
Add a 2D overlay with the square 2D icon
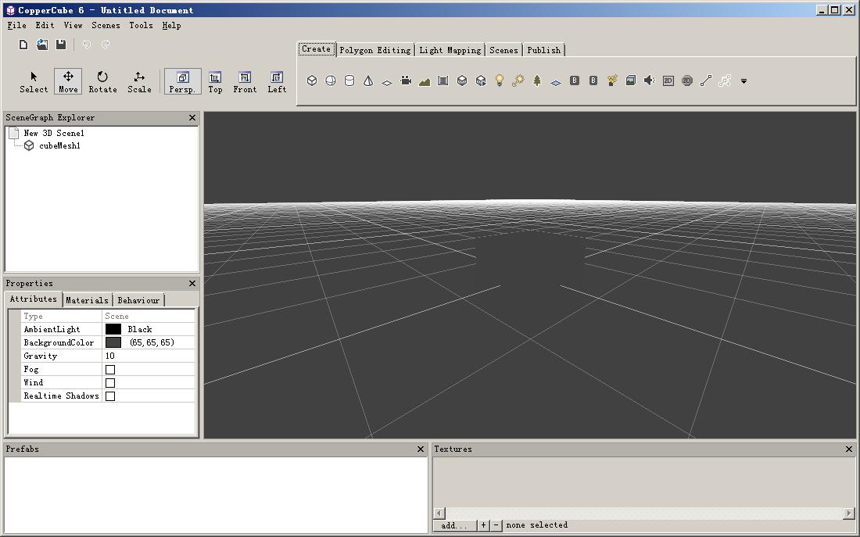[668, 81]
